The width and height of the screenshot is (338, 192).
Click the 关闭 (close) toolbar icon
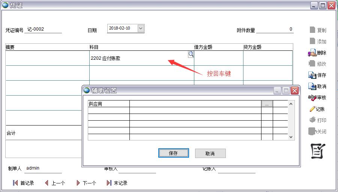point(312,131)
